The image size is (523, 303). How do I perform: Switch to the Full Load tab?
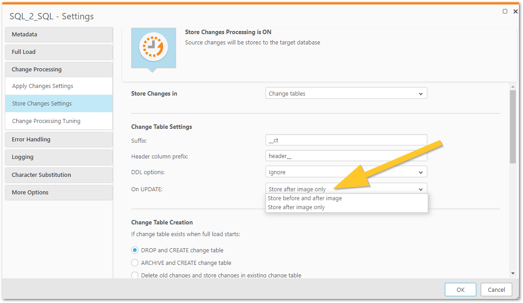click(x=59, y=52)
